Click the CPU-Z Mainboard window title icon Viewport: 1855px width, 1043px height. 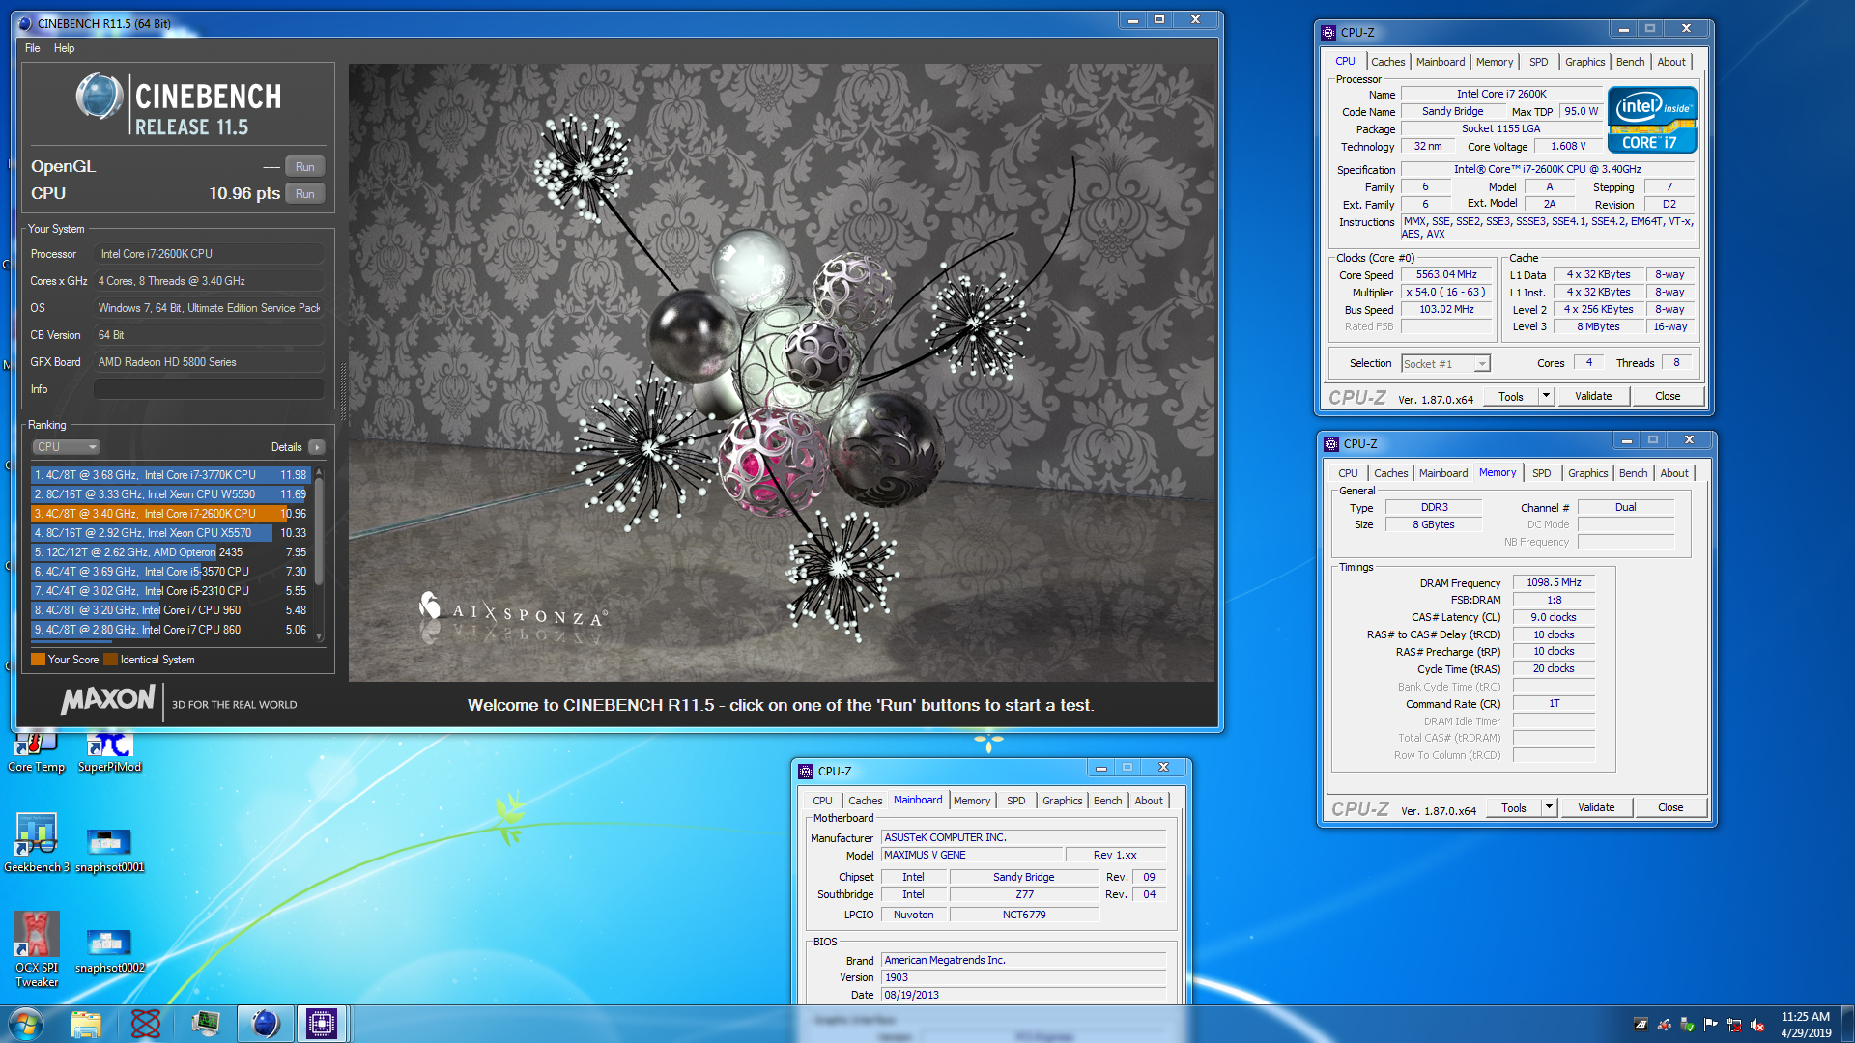pyautogui.click(x=806, y=772)
